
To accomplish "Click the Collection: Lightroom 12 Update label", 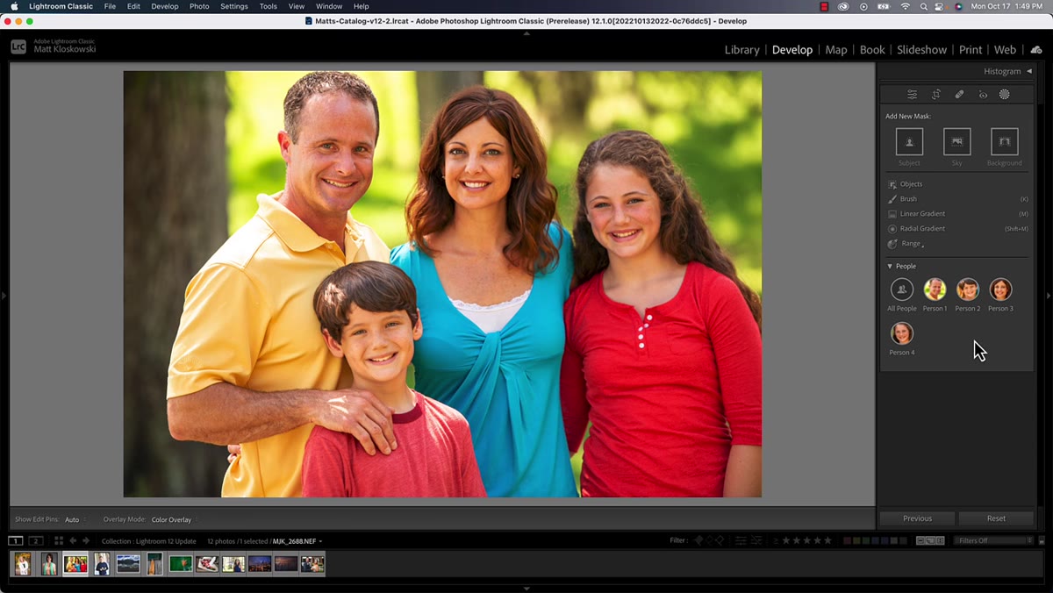I will 149,541.
